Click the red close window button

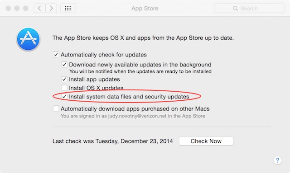coord(8,8)
